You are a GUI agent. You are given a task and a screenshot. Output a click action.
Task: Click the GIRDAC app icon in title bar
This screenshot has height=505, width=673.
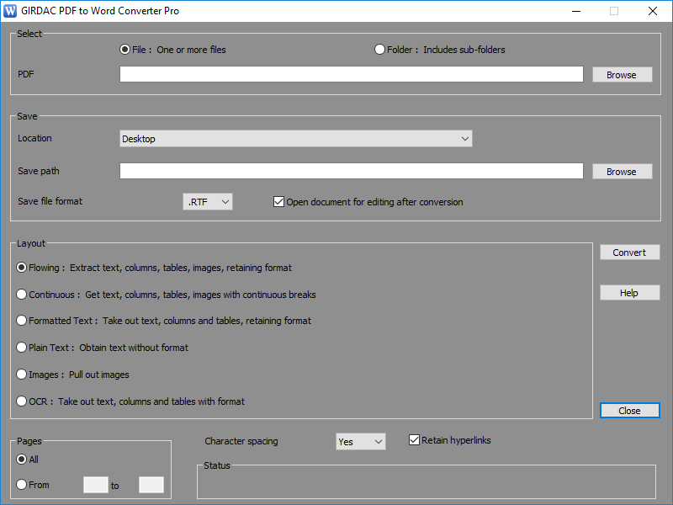coord(10,11)
